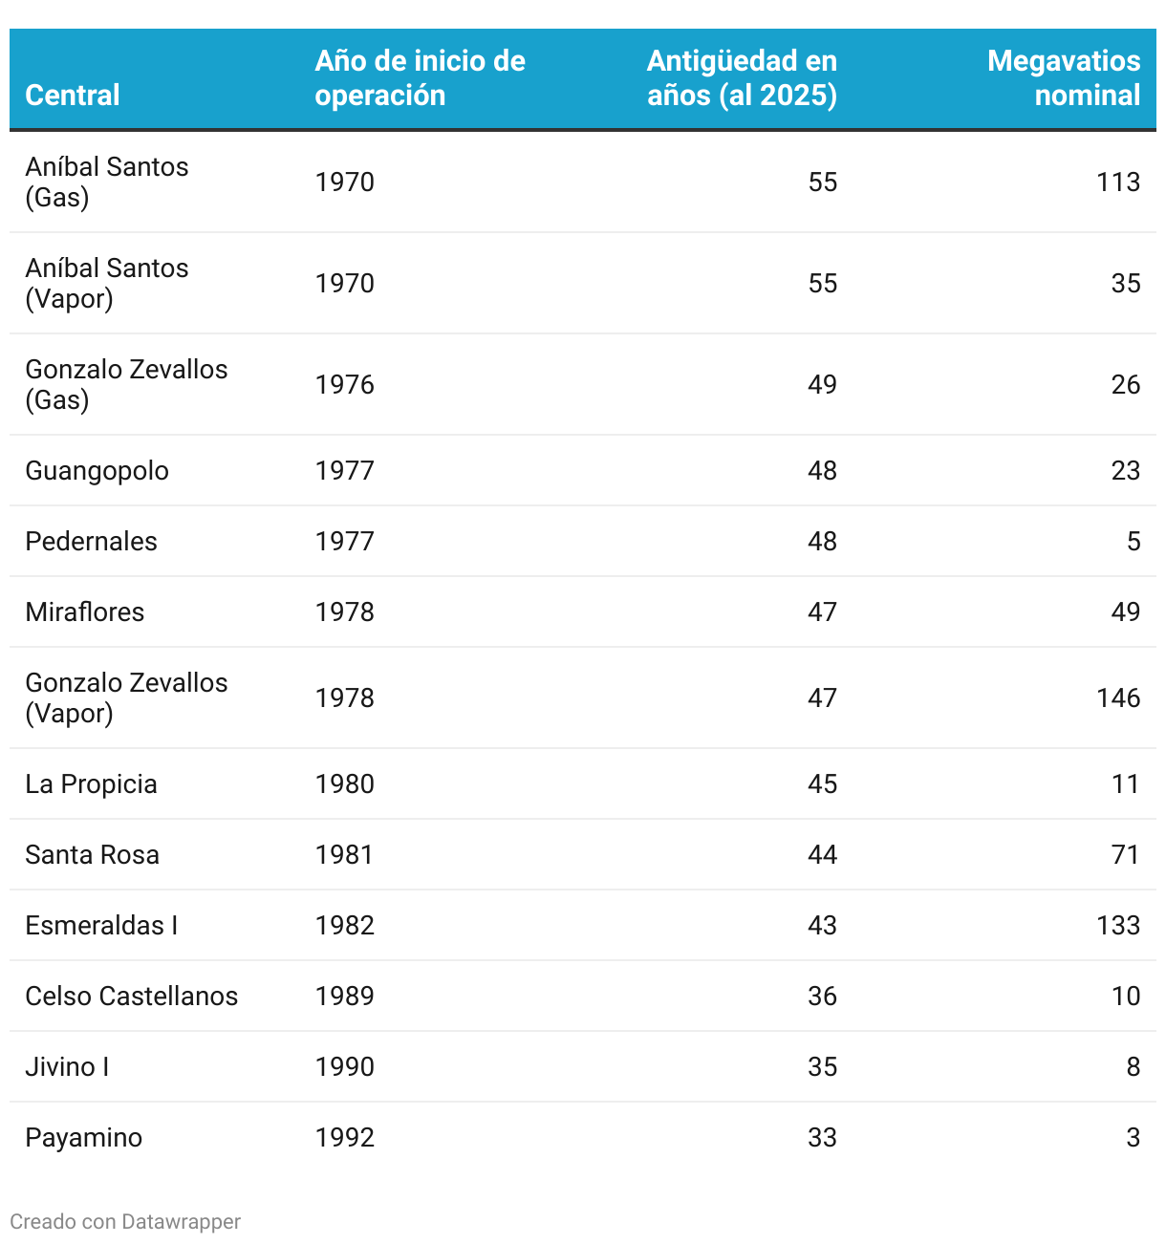Screen dimensions: 1166x1244
Task: Select the Jivino I central name
Action: [x=67, y=1066]
